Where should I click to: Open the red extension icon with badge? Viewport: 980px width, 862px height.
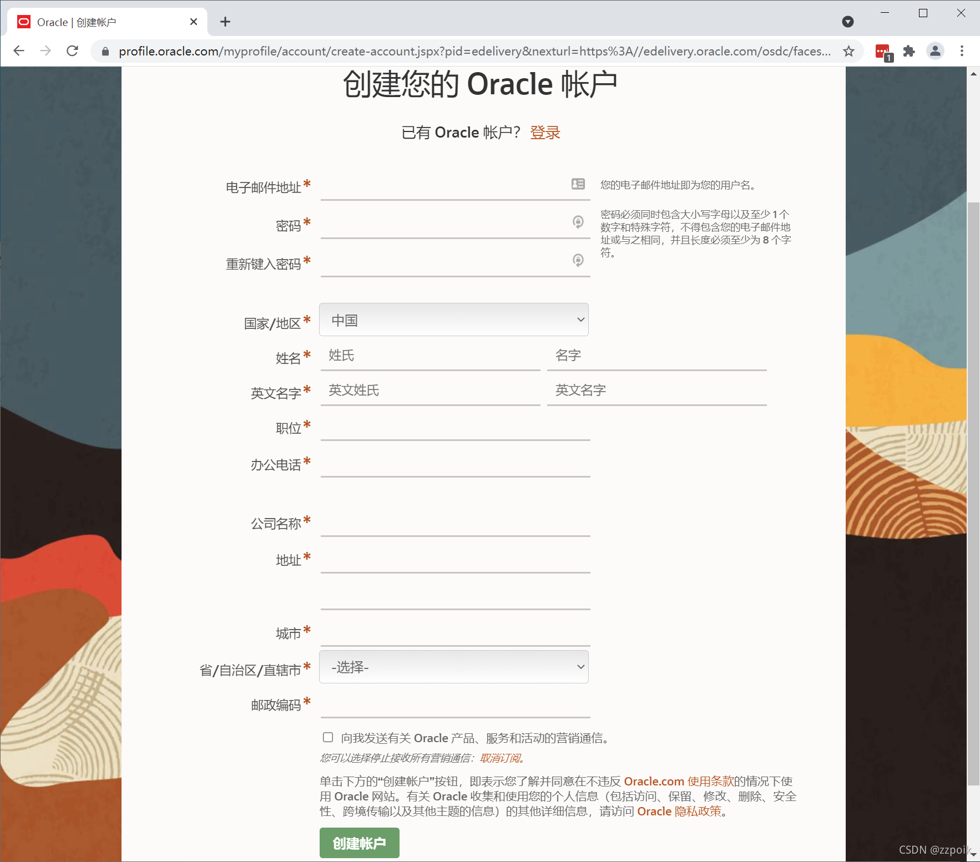(883, 52)
